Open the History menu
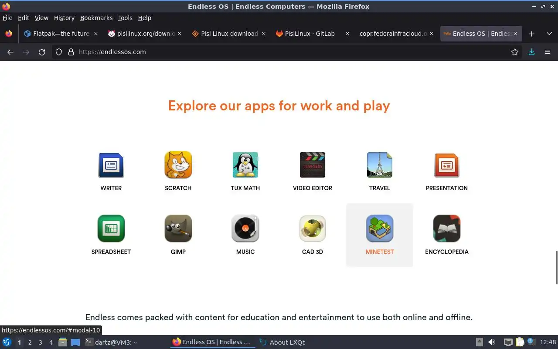 coord(64,18)
